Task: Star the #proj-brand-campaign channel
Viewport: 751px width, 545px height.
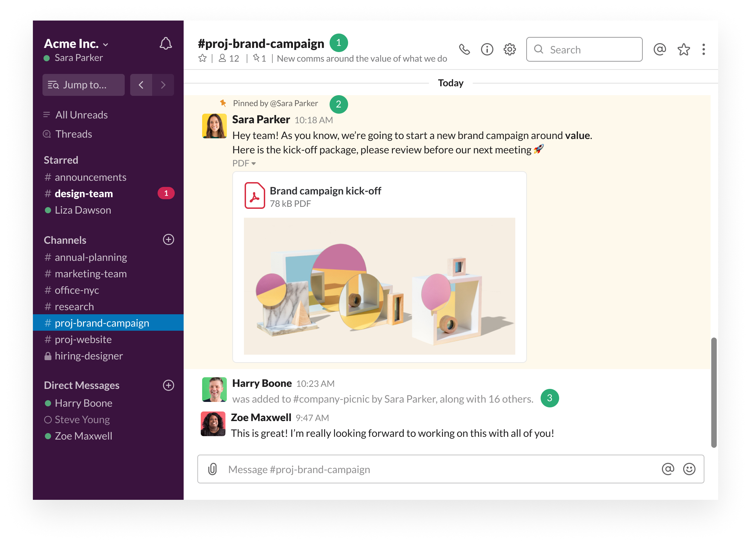Action: tap(202, 59)
